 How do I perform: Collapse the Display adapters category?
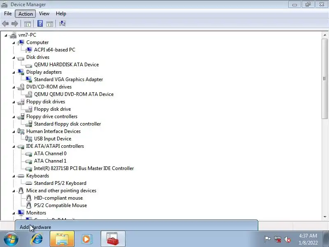pos(14,72)
